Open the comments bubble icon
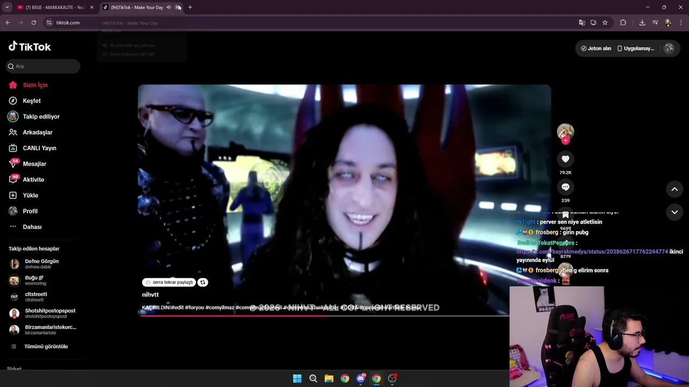The image size is (689, 387). click(565, 187)
